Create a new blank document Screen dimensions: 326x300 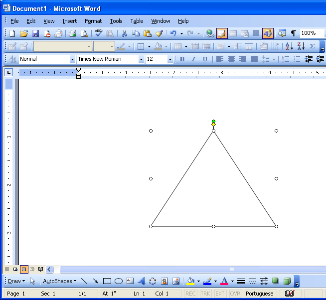pyautogui.click(x=12, y=33)
